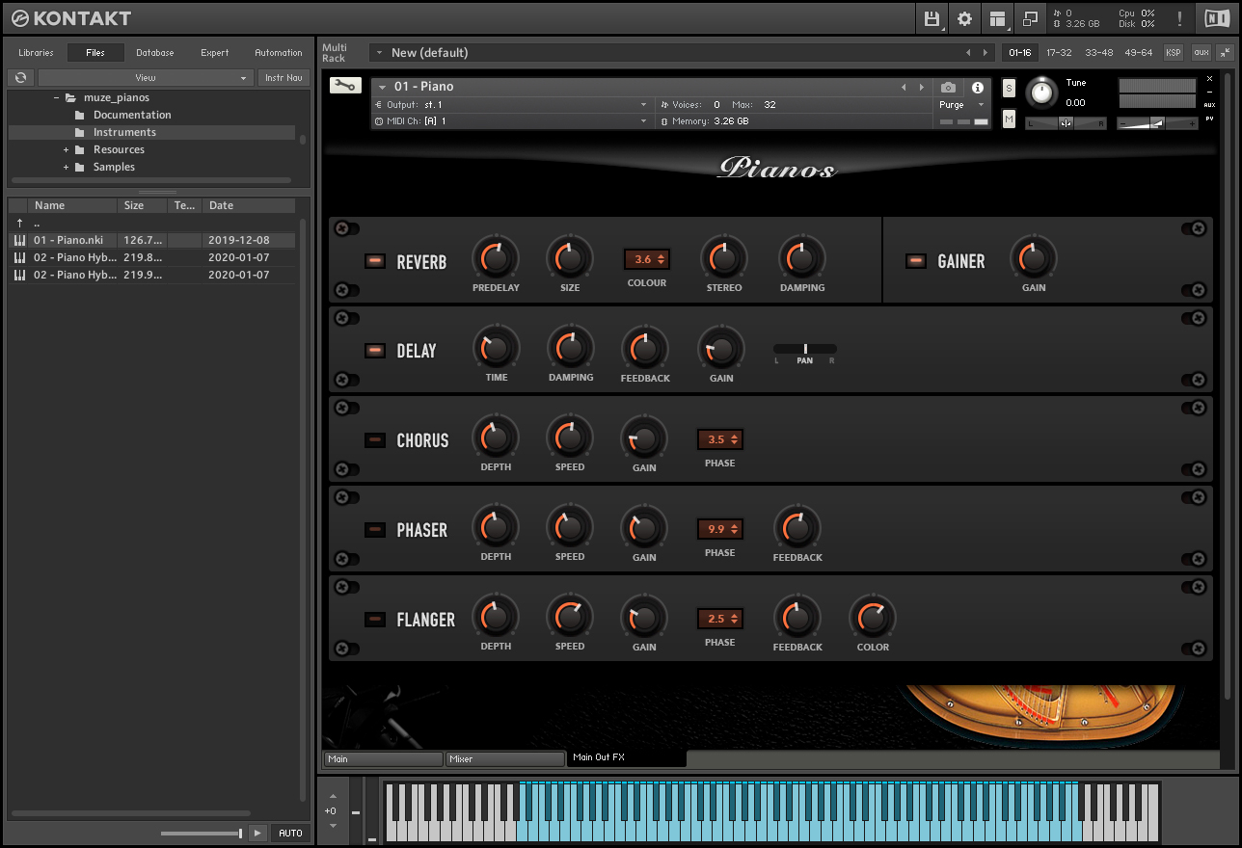
Task: Select 01 - Piano.nki file
Action: tap(152, 240)
